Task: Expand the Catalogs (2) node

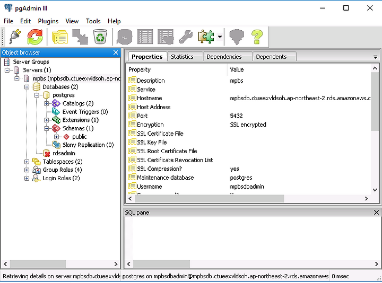Action: point(47,103)
